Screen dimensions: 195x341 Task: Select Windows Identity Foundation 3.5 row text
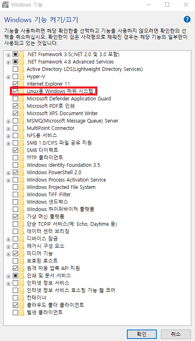pyautogui.click(x=63, y=165)
